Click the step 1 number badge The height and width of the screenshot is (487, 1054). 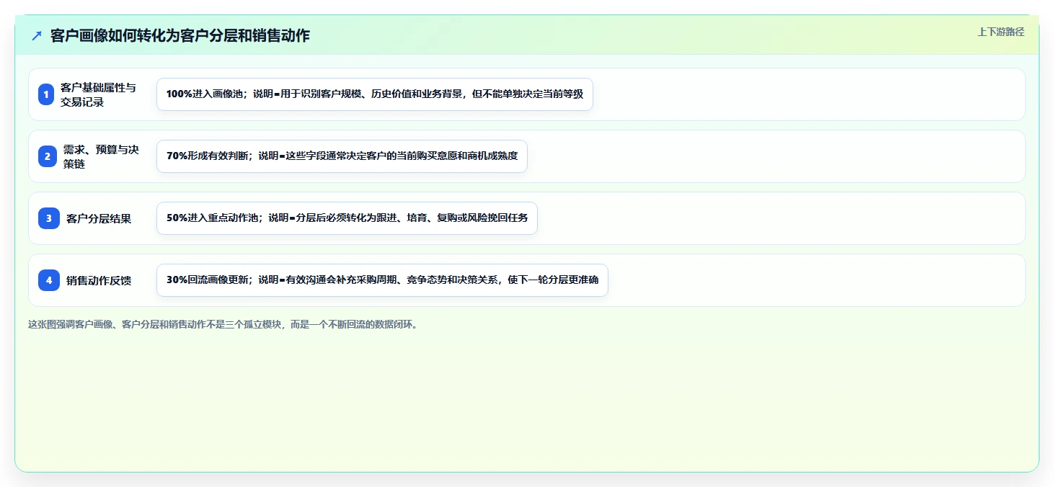[x=46, y=94]
